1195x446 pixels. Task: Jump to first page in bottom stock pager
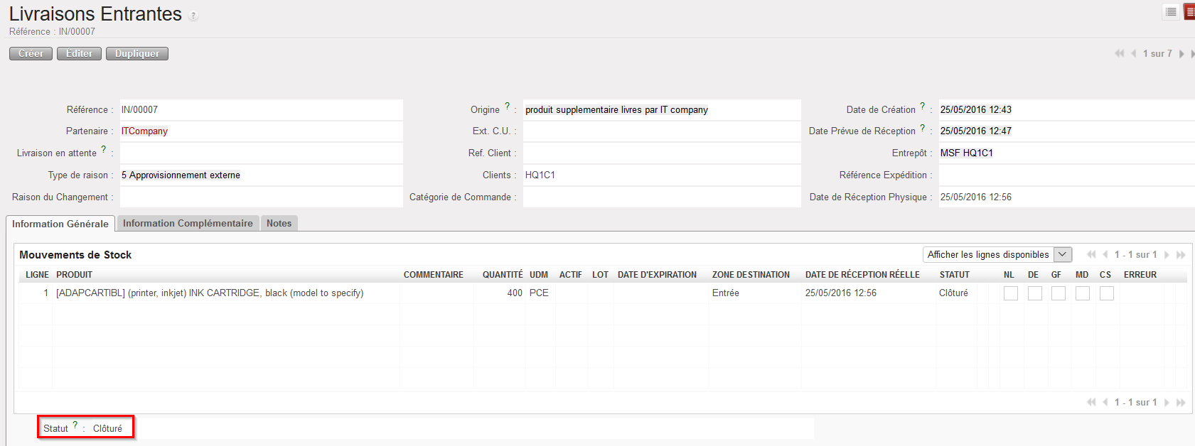[1091, 402]
